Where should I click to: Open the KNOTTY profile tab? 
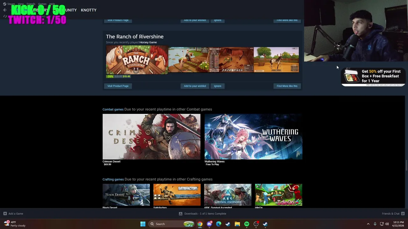pos(89,10)
